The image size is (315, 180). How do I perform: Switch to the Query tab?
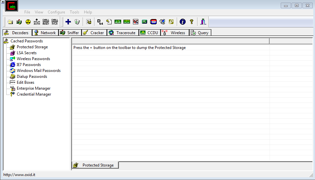200,33
